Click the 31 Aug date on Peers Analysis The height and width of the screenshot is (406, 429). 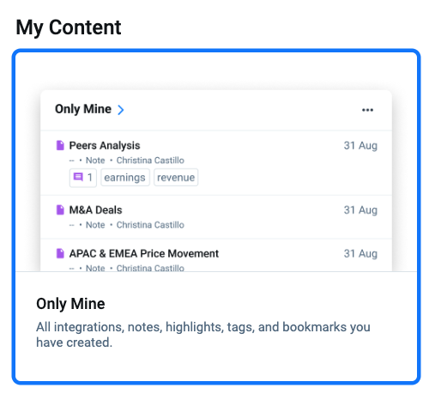(360, 146)
